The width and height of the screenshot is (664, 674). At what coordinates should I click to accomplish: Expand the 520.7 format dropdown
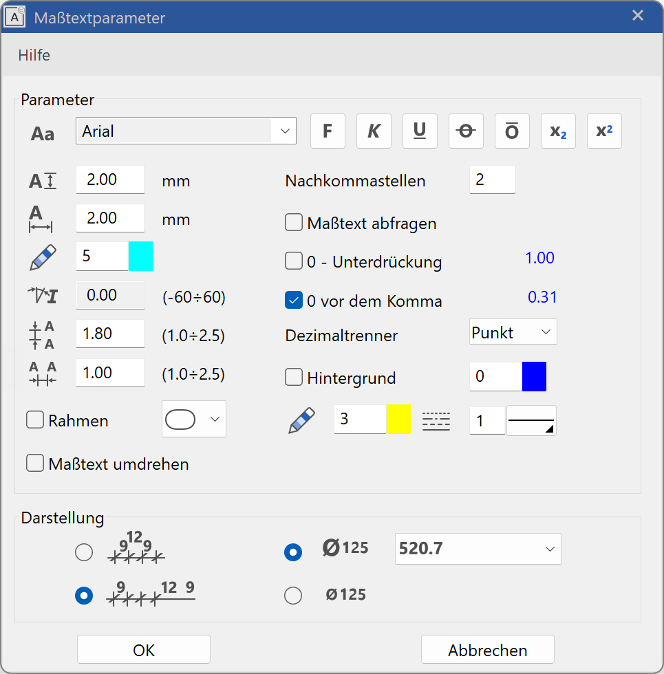(549, 549)
